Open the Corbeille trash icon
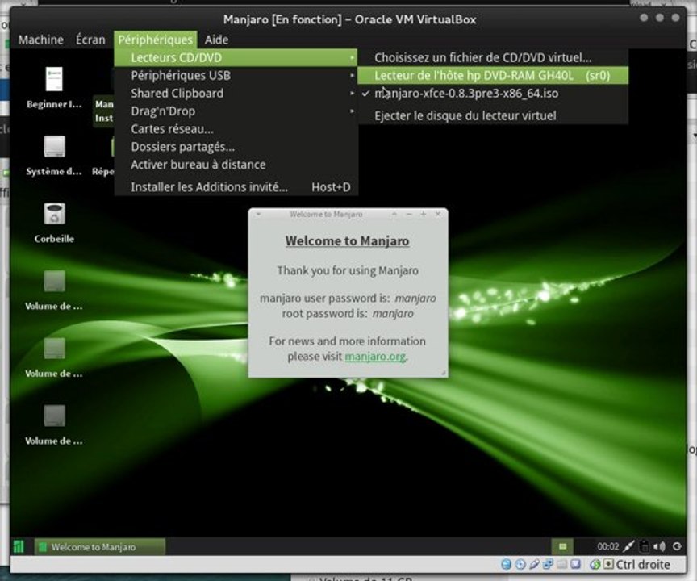 [x=54, y=214]
